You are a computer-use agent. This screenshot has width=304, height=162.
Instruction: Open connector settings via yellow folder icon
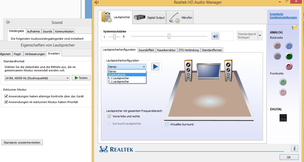coord(295,28)
